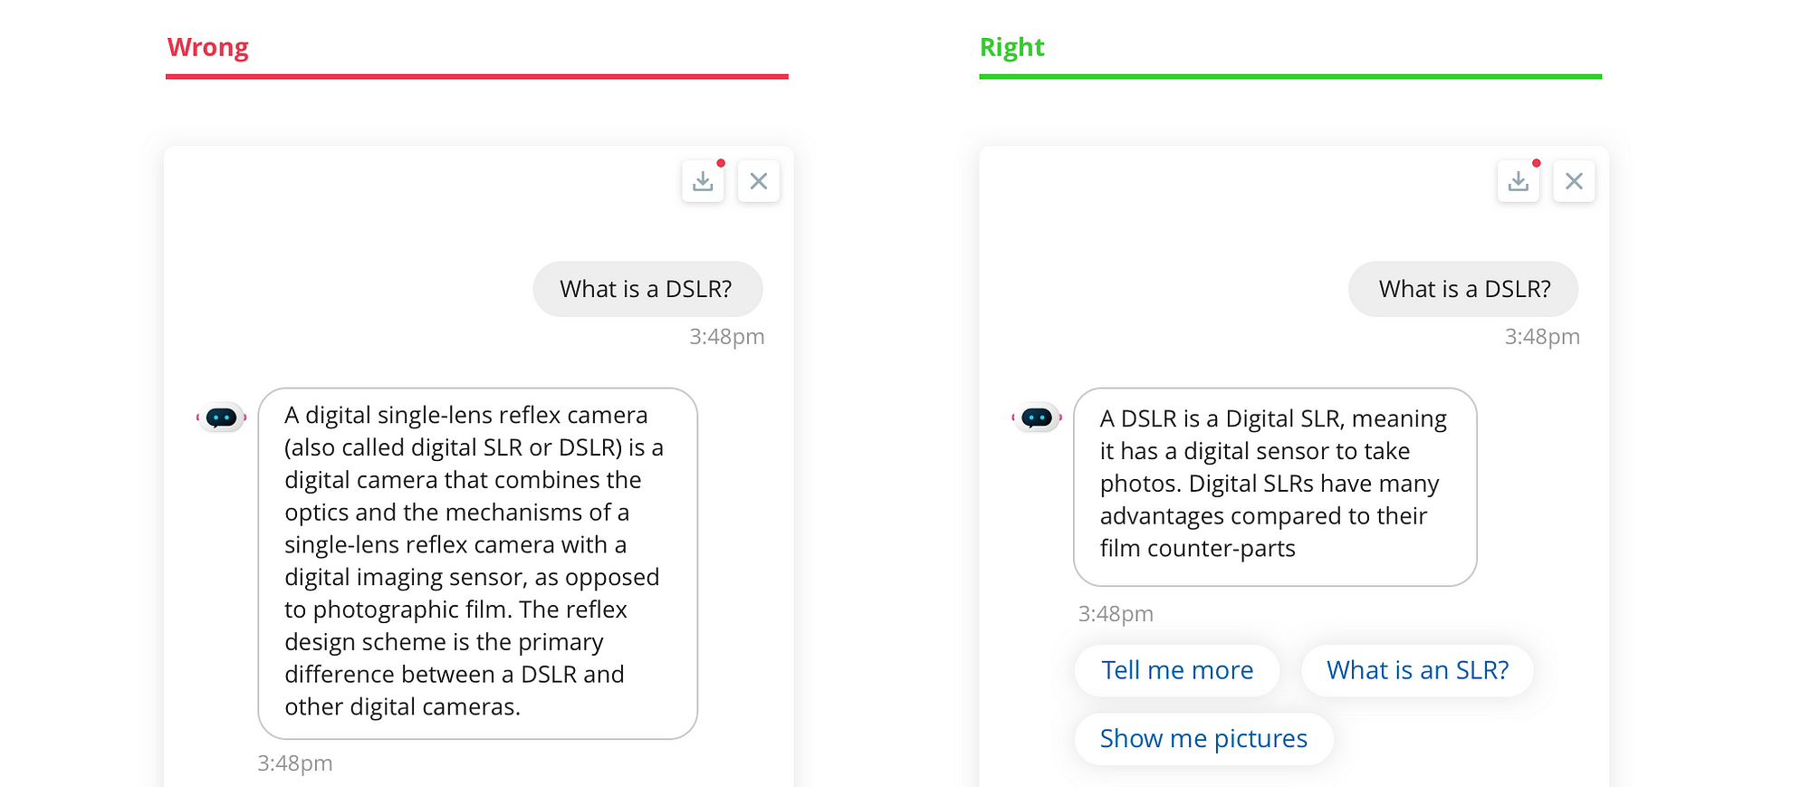Screen dimensions: 1811x787
Task: Click user message bubble in Right chat
Action: click(1463, 289)
